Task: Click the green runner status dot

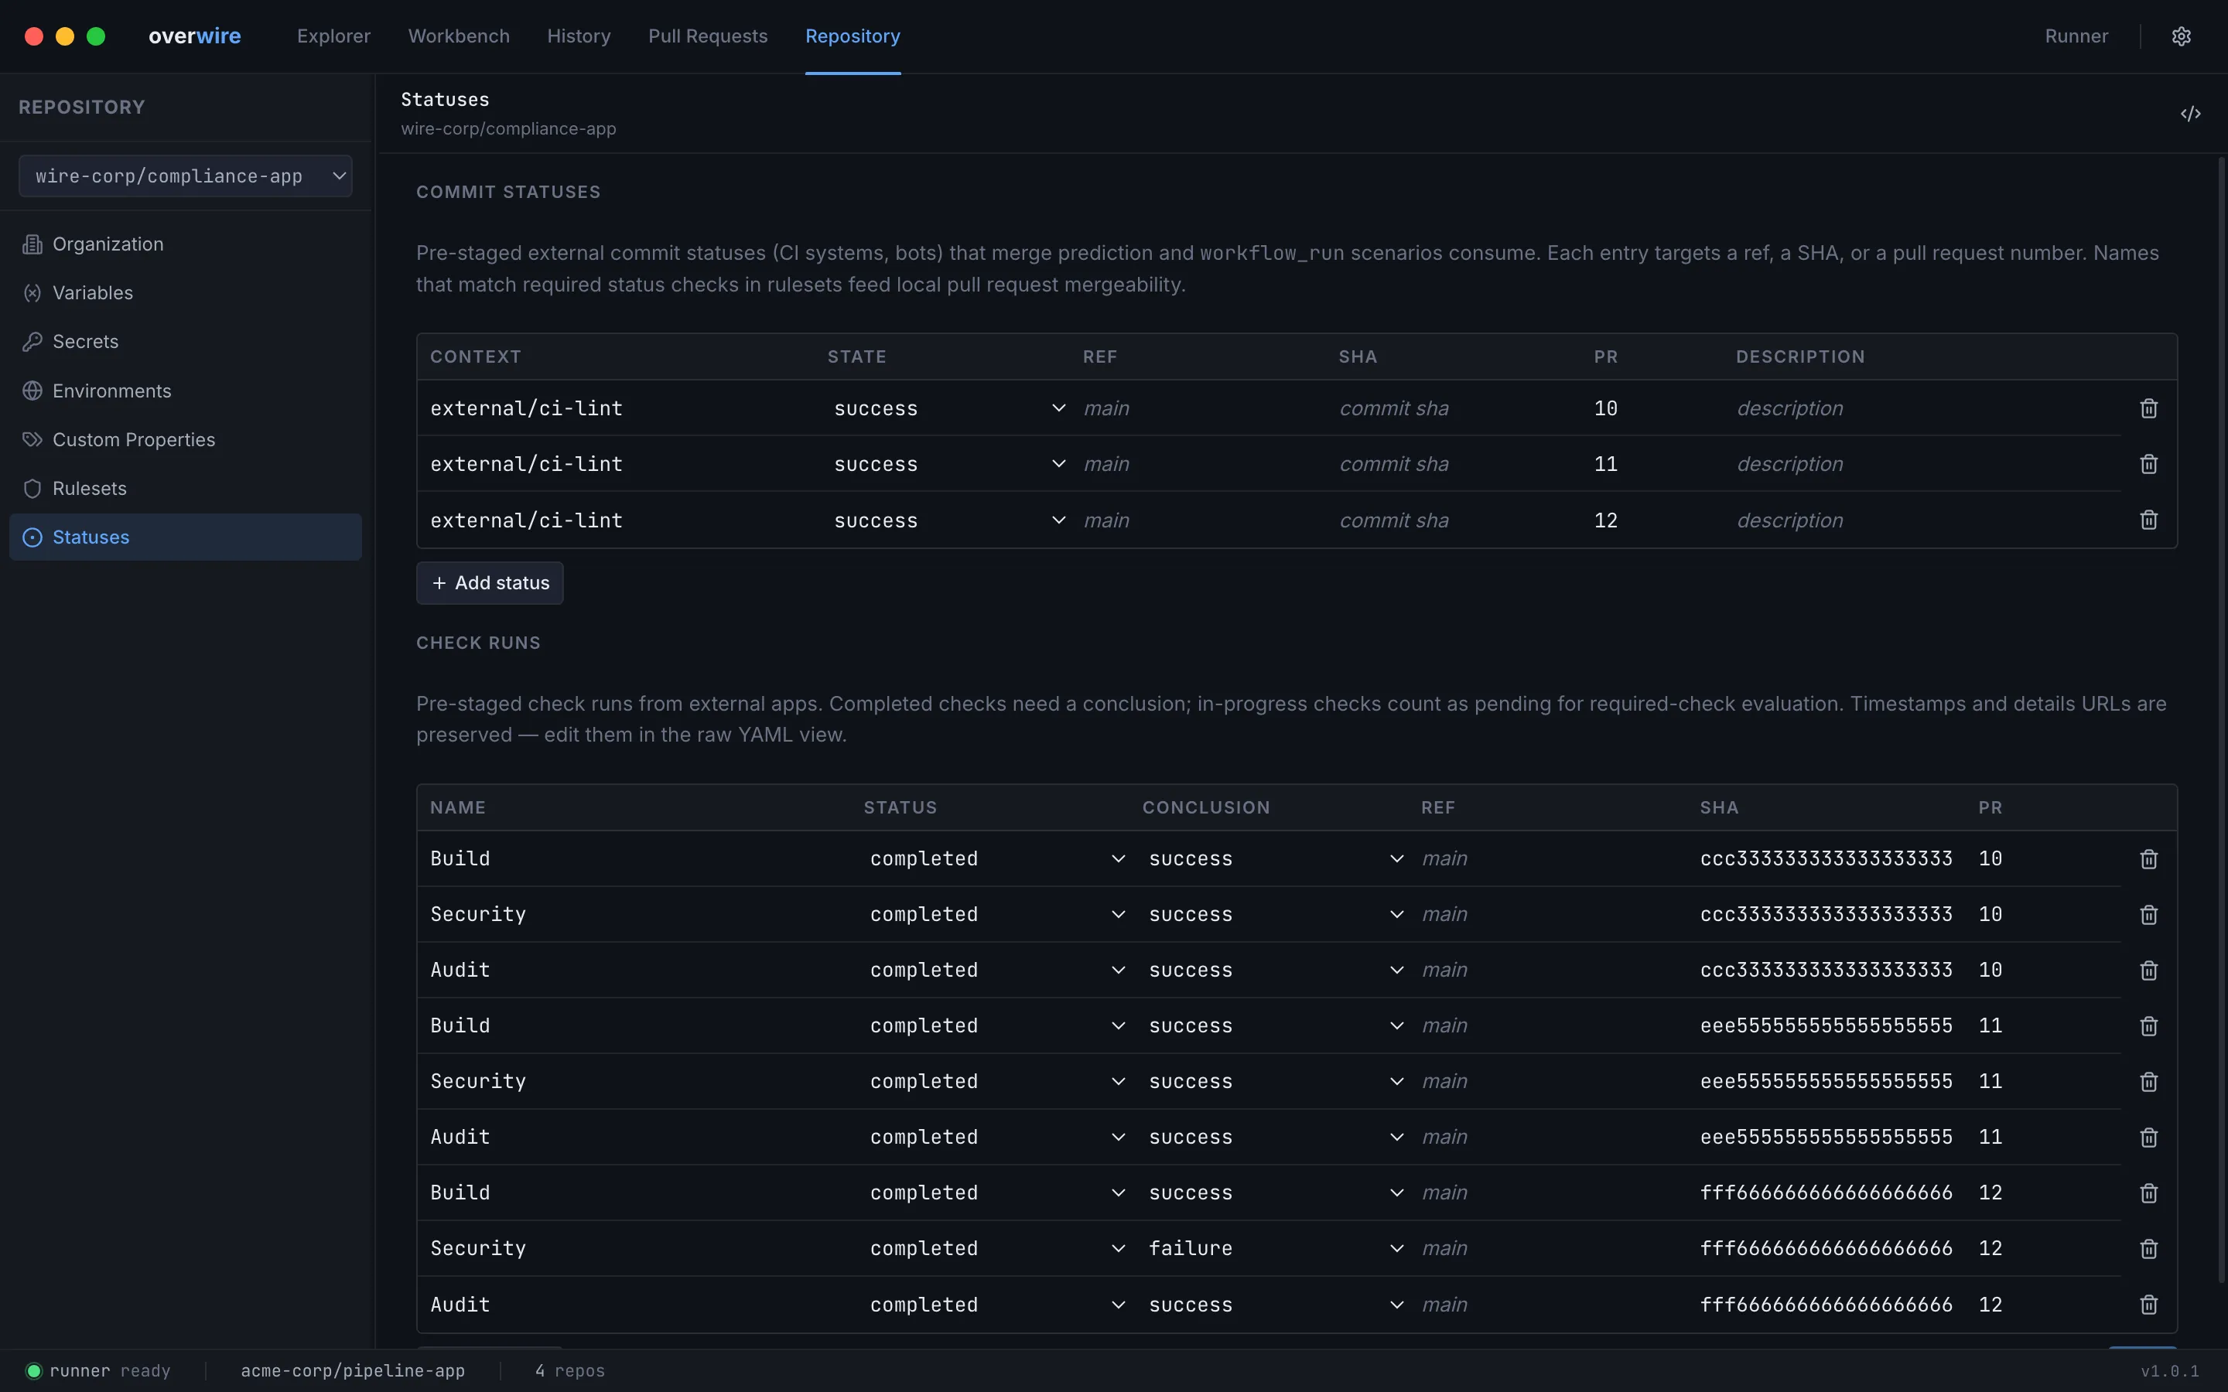Action: point(33,1371)
